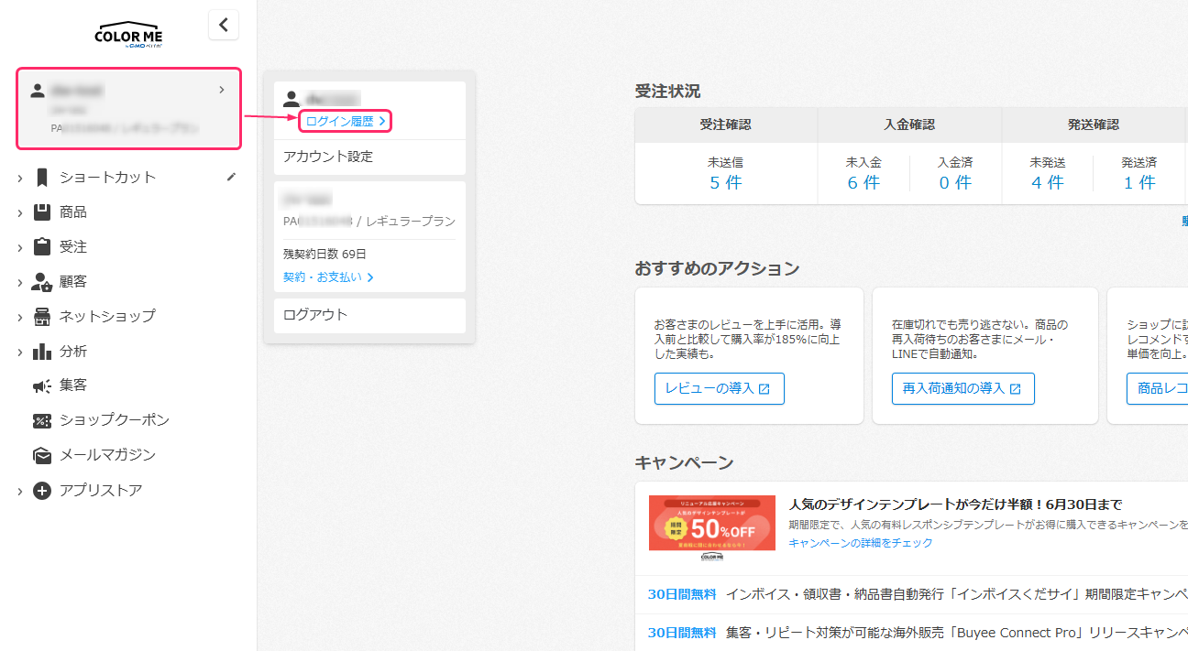This screenshot has height=651, width=1188.
Task: Go to メールマガジン in the sidebar
Action: [x=107, y=455]
